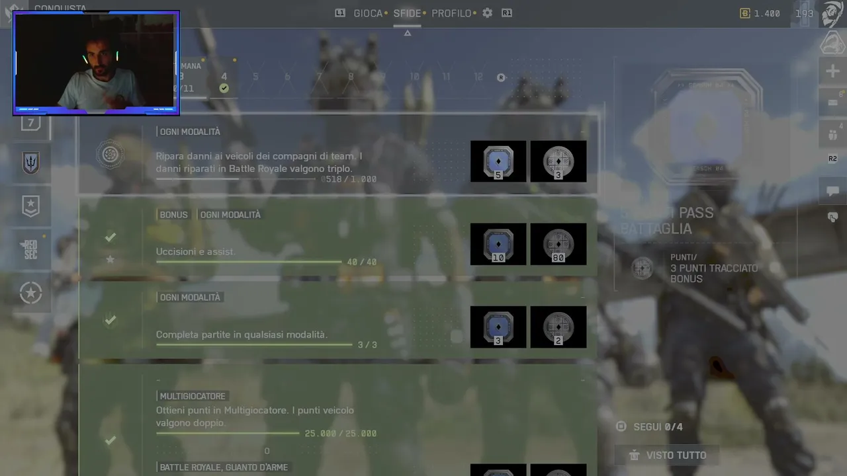Click the currency coin icon beside 1.400
The height and width of the screenshot is (476, 847).
click(x=744, y=13)
